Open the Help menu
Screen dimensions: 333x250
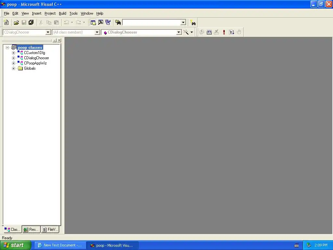pyautogui.click(x=100, y=13)
